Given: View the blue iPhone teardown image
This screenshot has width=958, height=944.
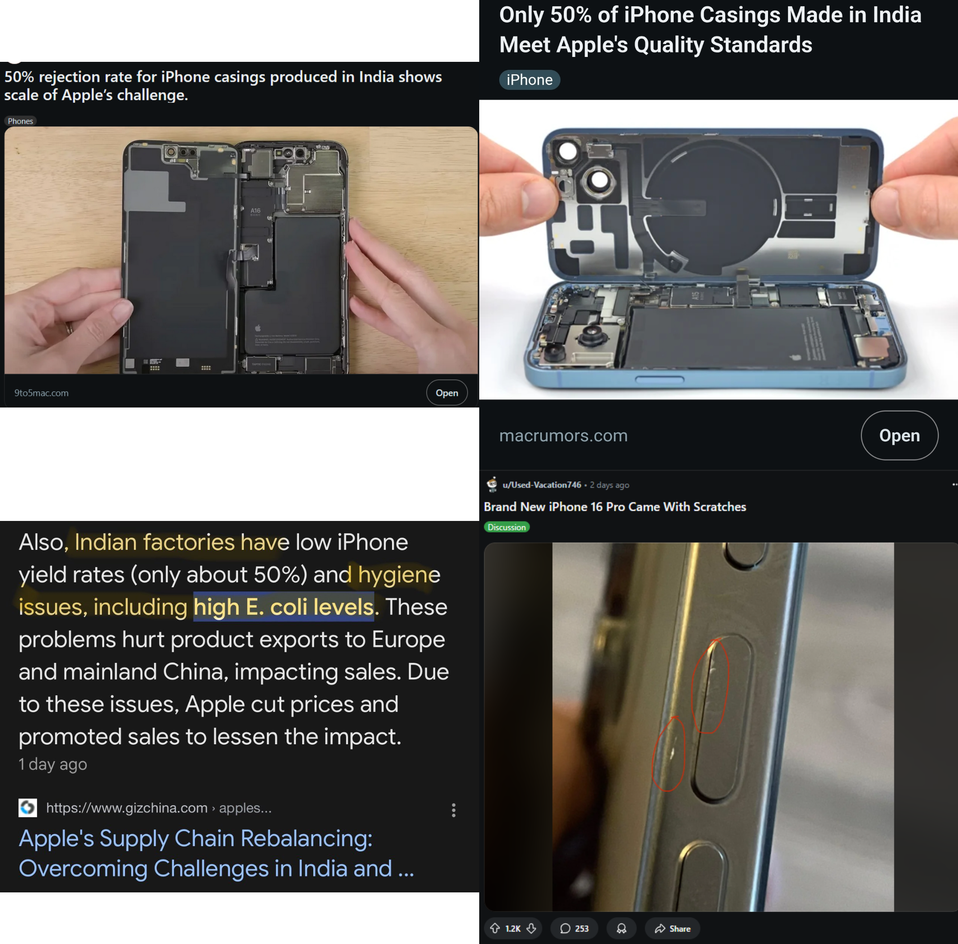Looking at the screenshot, I should coord(719,250).
